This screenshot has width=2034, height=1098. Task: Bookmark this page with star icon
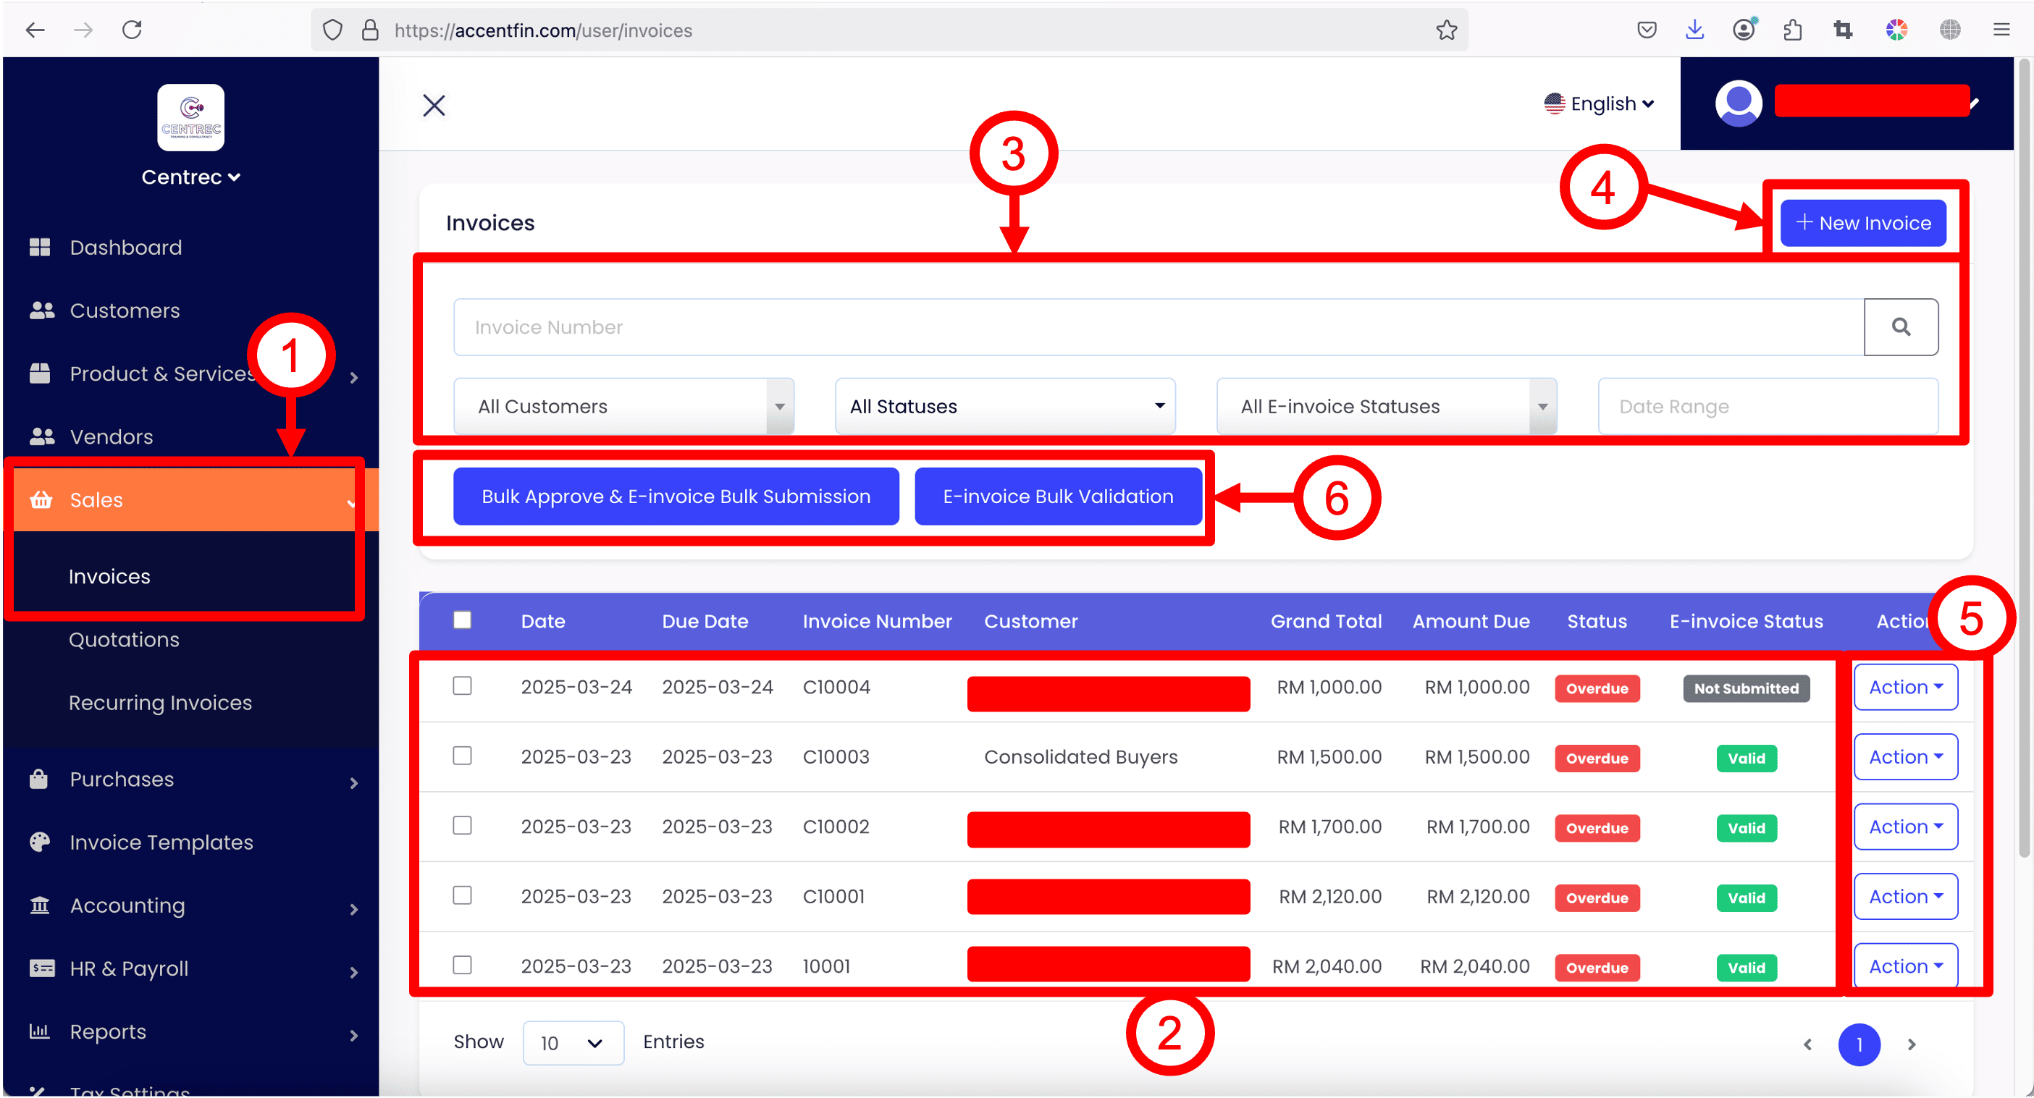[x=1446, y=30]
